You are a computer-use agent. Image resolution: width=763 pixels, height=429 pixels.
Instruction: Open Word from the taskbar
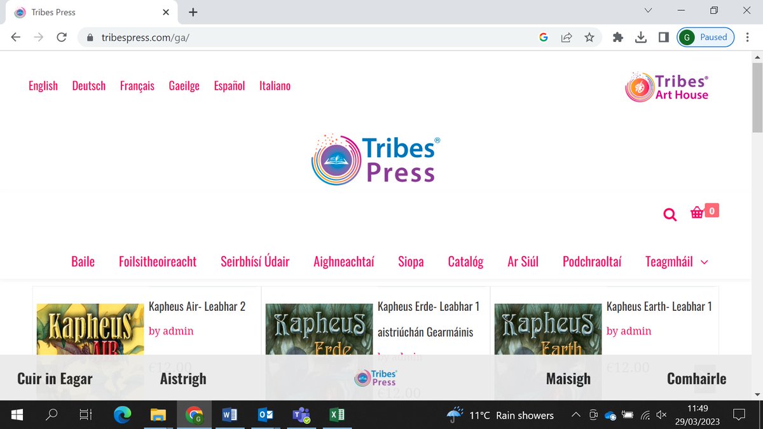coord(230,415)
